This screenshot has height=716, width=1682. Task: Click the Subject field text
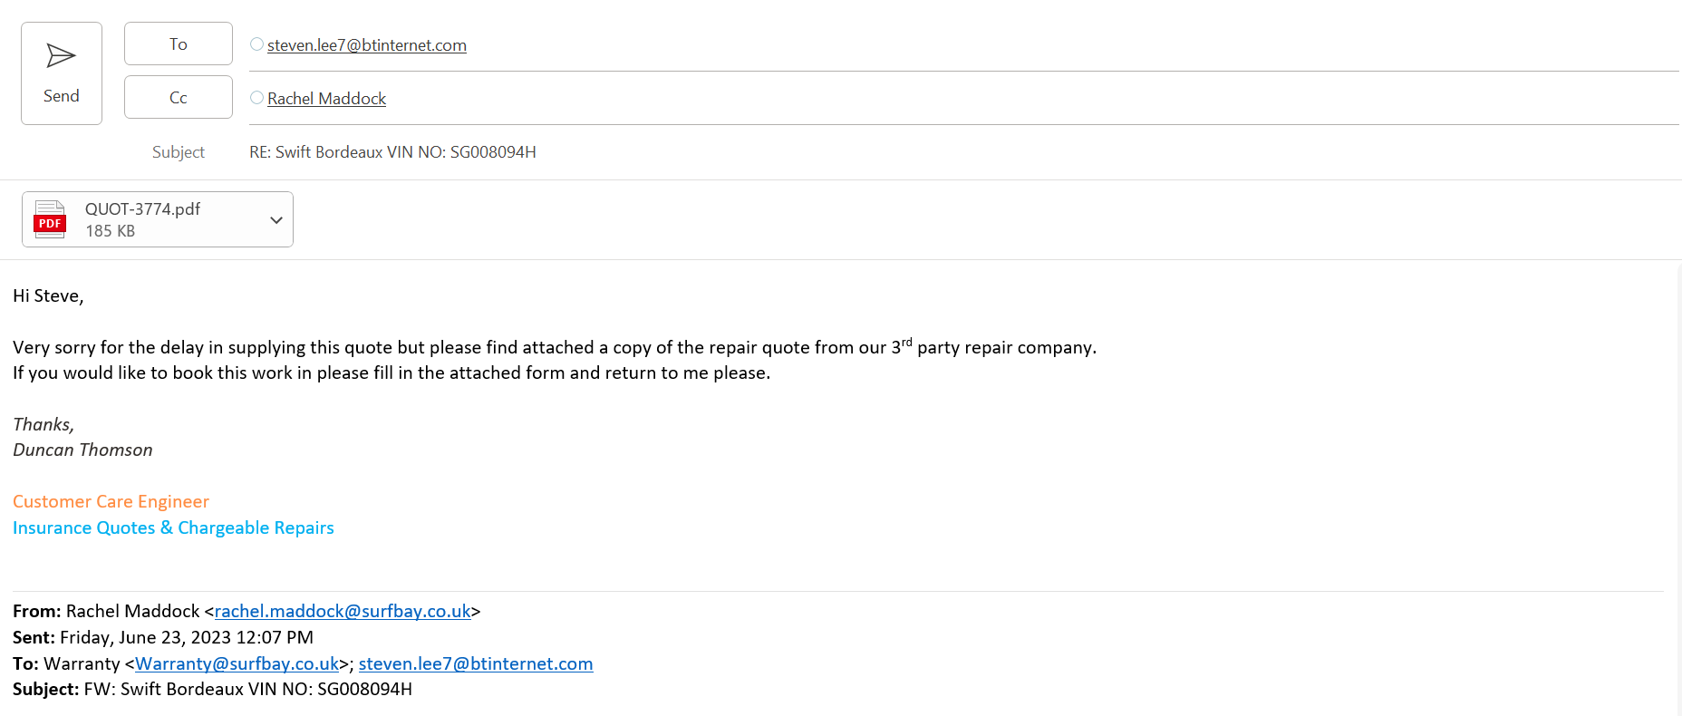point(392,152)
